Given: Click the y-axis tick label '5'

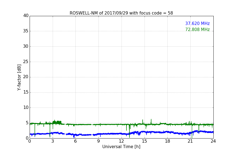Looking at the screenshot, I should tap(27, 123).
